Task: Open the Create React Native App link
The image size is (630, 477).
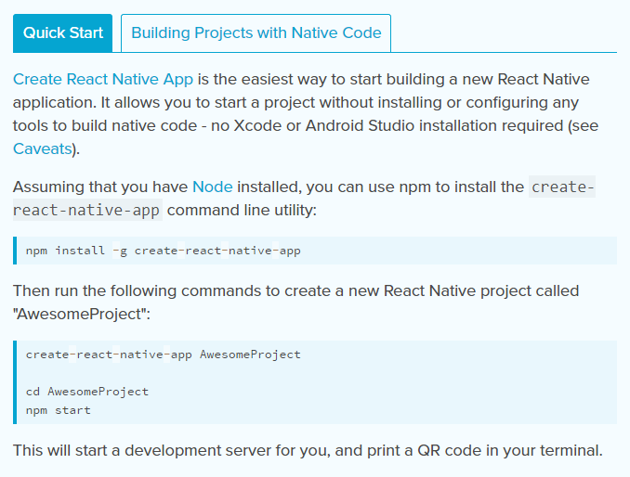Action: click(x=103, y=79)
